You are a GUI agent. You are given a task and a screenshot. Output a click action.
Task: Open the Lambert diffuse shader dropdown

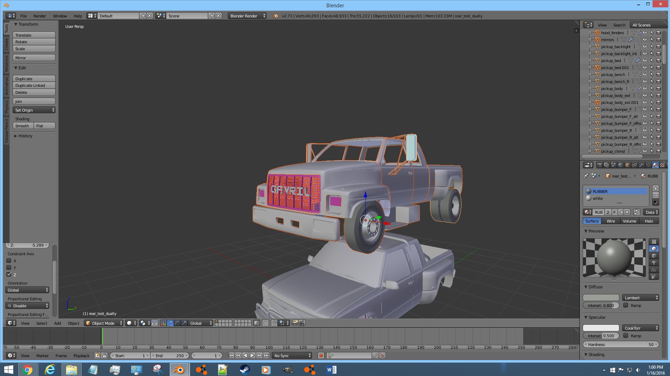point(641,298)
